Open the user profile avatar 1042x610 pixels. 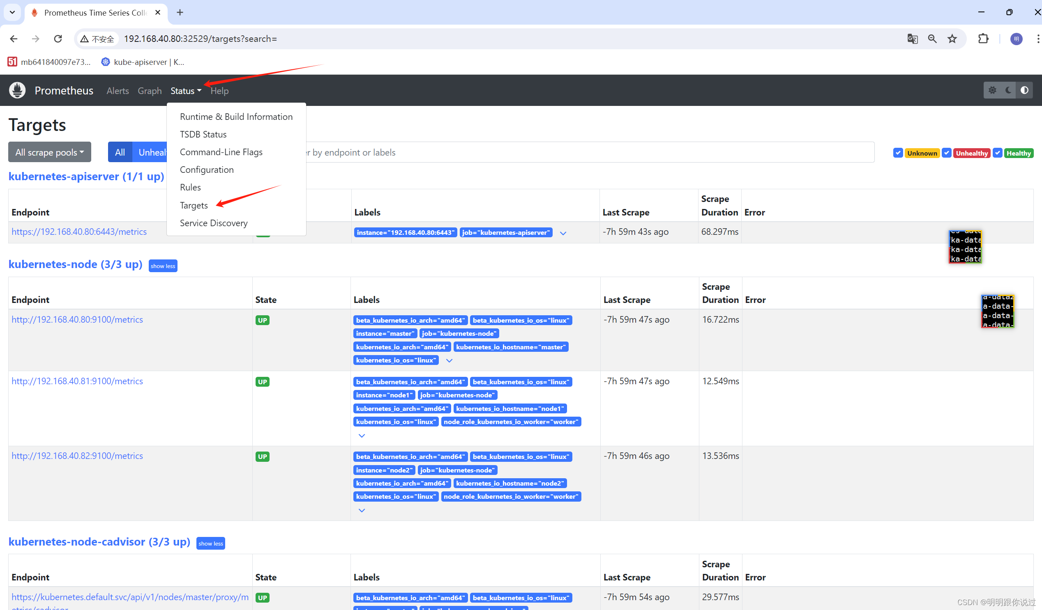click(1016, 39)
